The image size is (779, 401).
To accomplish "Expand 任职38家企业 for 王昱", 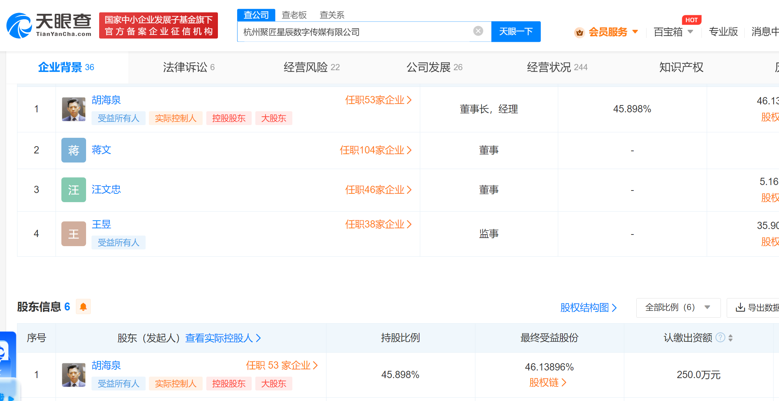I will click(x=378, y=224).
